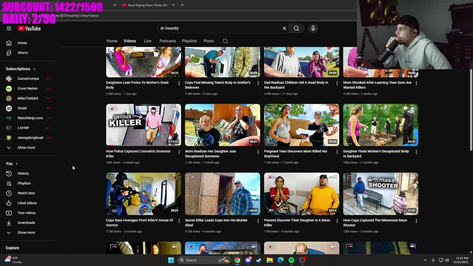Open Spotify from the taskbar
Viewport: 473px width, 266px height.
(x=292, y=260)
